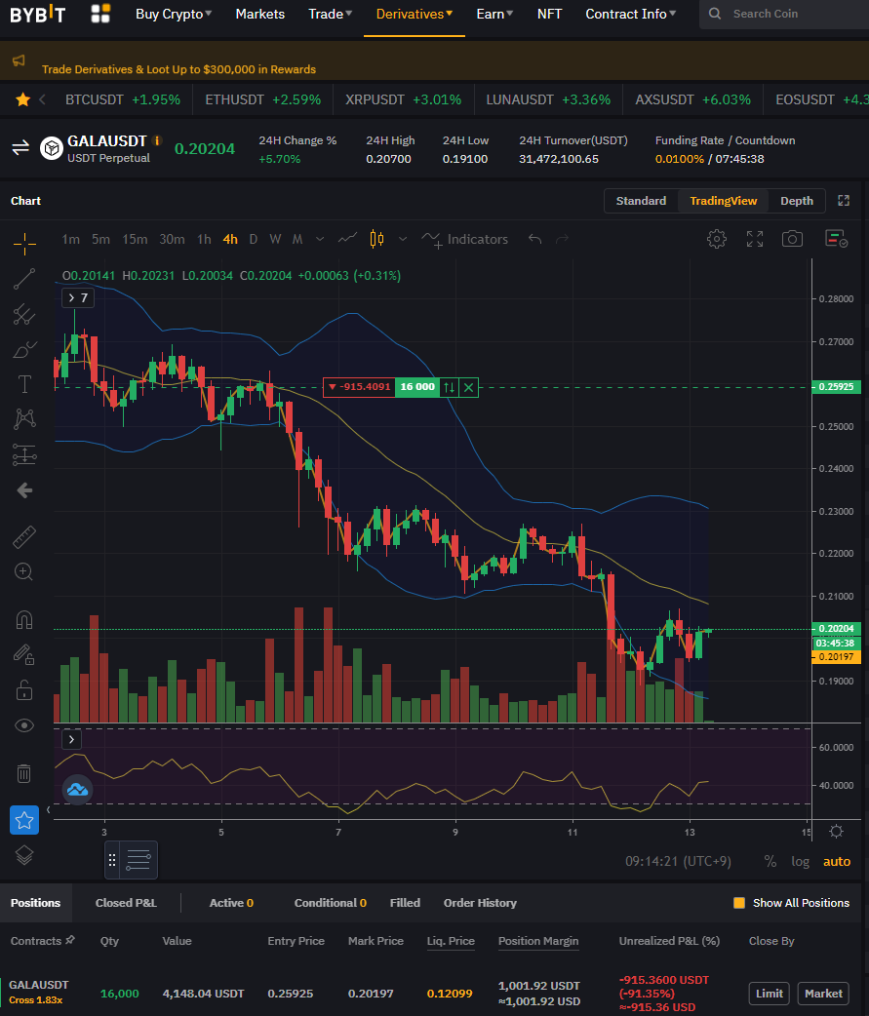Click the trash remove drawings icon
869x1016 pixels.
coord(24,773)
